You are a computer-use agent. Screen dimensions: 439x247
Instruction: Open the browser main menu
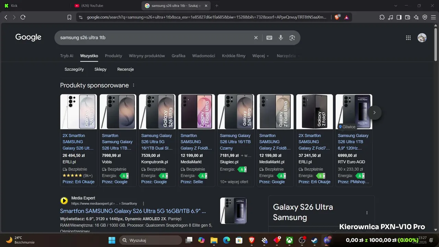(x=433, y=17)
